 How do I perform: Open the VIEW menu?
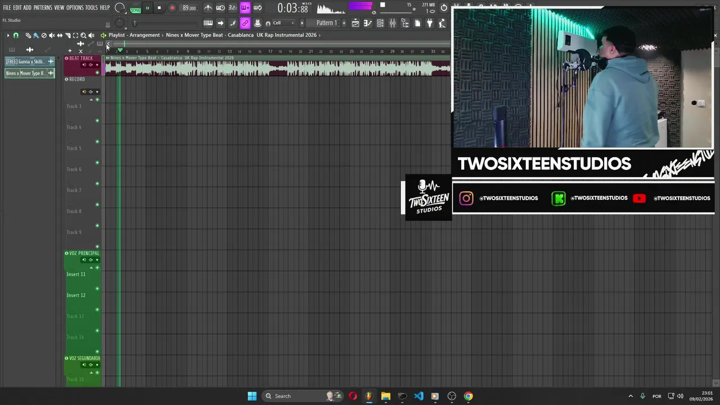pyautogui.click(x=59, y=8)
